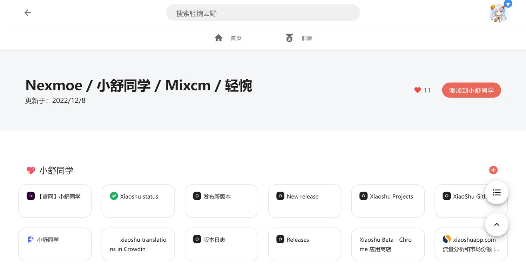Click the red plus icon in 小舒同学 section
Screen dimensions: 526x276
tap(493, 170)
